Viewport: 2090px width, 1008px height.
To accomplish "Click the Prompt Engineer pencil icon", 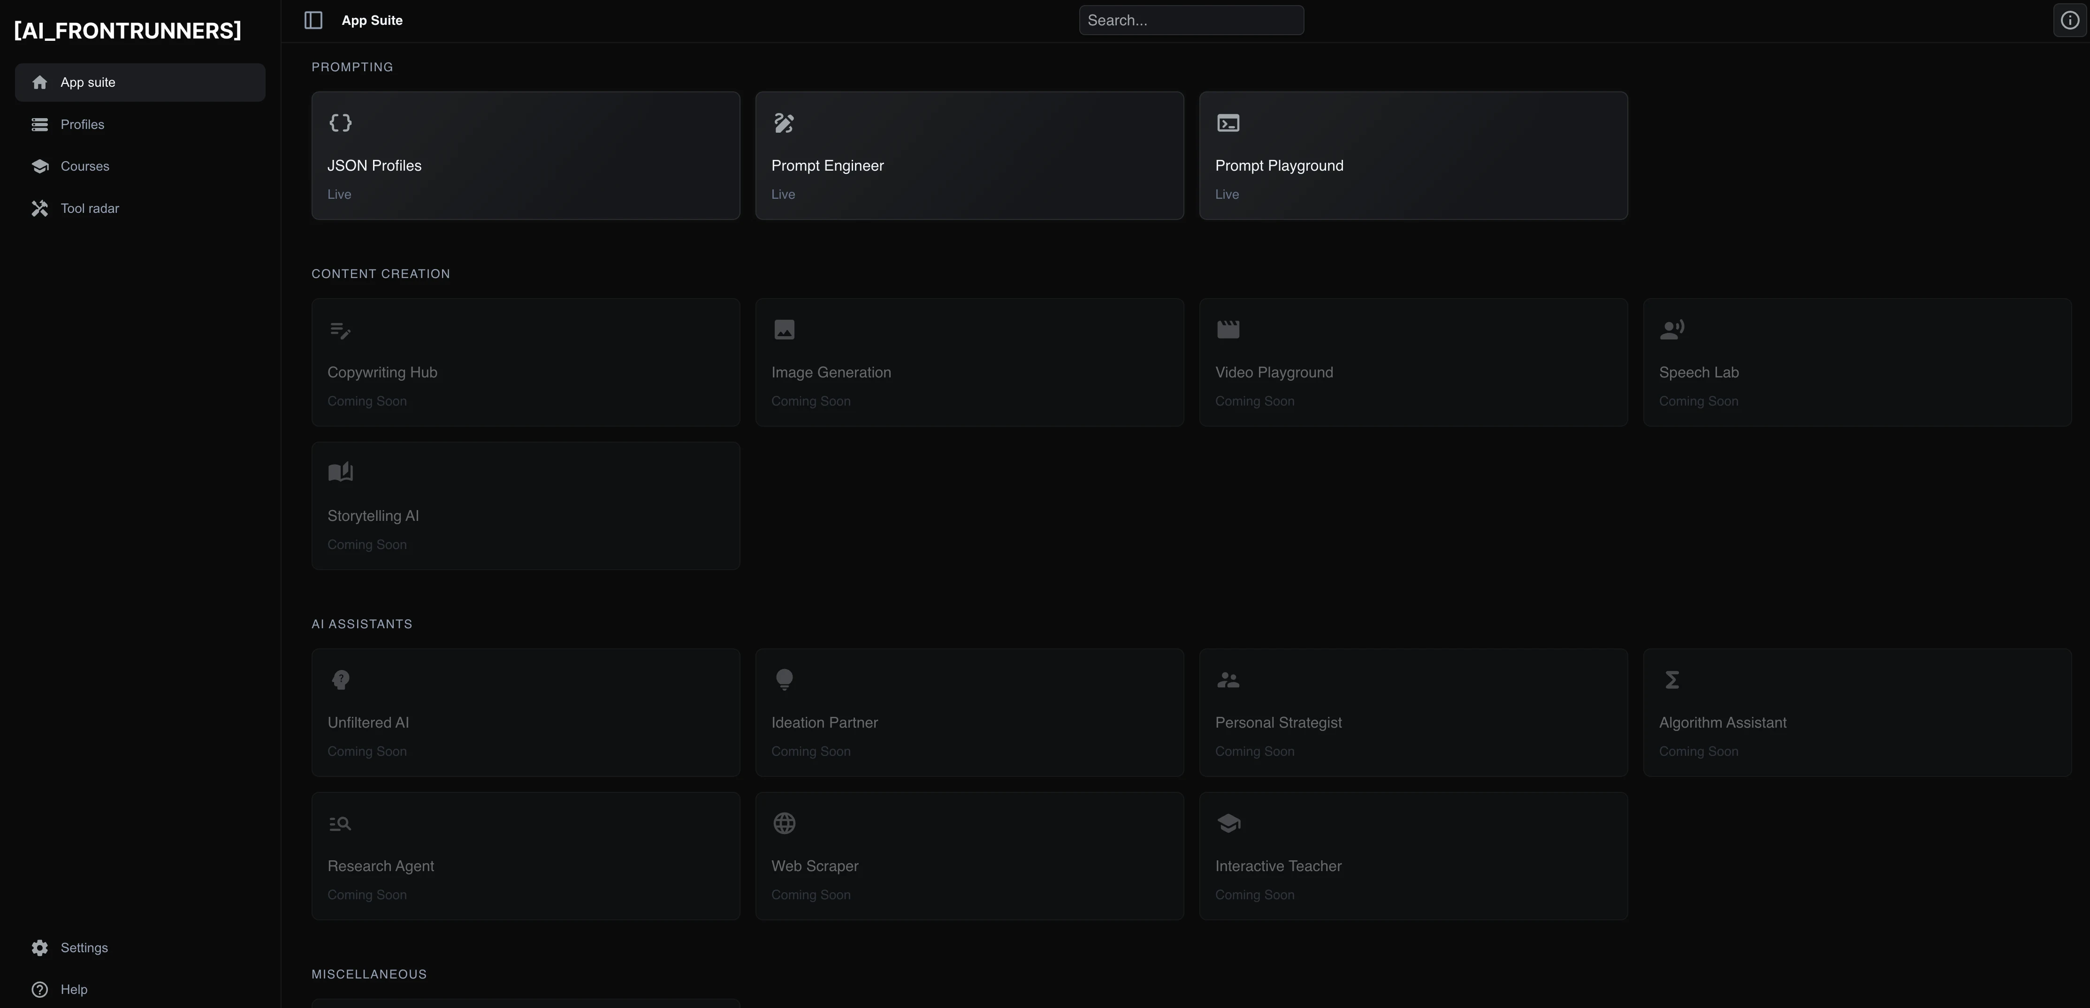I will [785, 122].
